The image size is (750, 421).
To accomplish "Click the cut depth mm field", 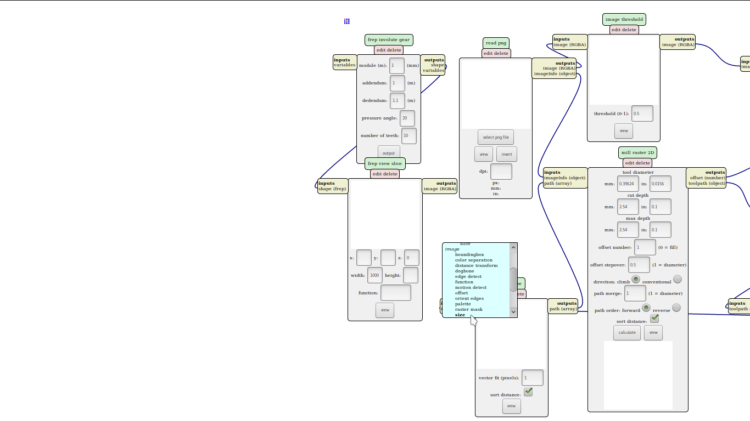I will [628, 207].
